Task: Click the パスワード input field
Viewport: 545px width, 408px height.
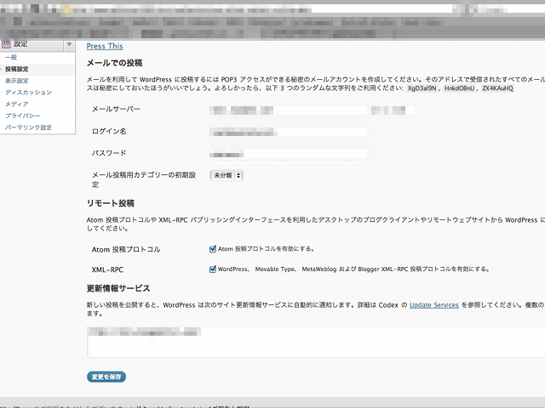Action: tap(288, 153)
